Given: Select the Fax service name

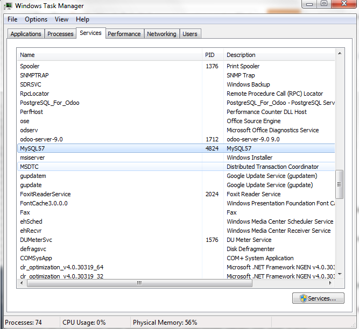Looking at the screenshot, I should [x=25, y=212].
